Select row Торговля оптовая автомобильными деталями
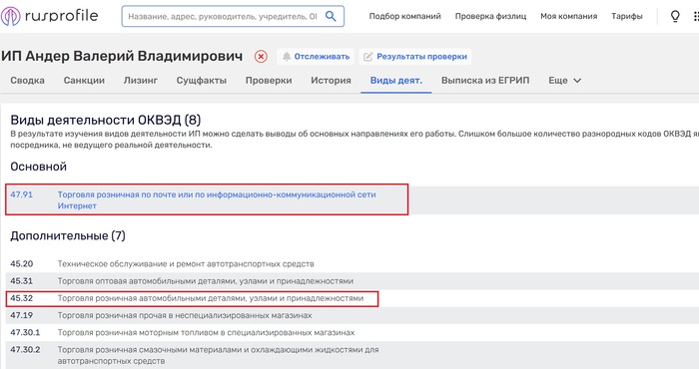This screenshot has width=699, height=369. click(205, 281)
